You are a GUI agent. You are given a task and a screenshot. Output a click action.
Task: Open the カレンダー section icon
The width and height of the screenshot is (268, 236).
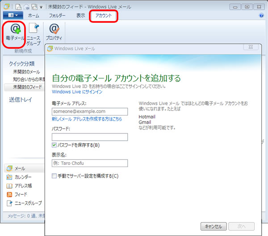9,177
